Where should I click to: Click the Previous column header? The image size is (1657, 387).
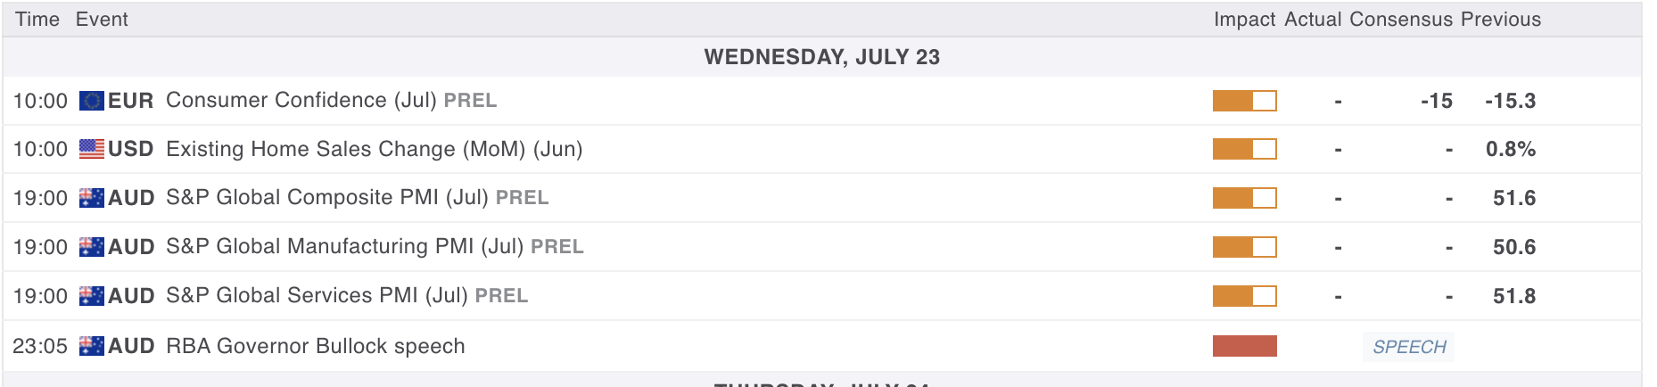[1501, 20]
